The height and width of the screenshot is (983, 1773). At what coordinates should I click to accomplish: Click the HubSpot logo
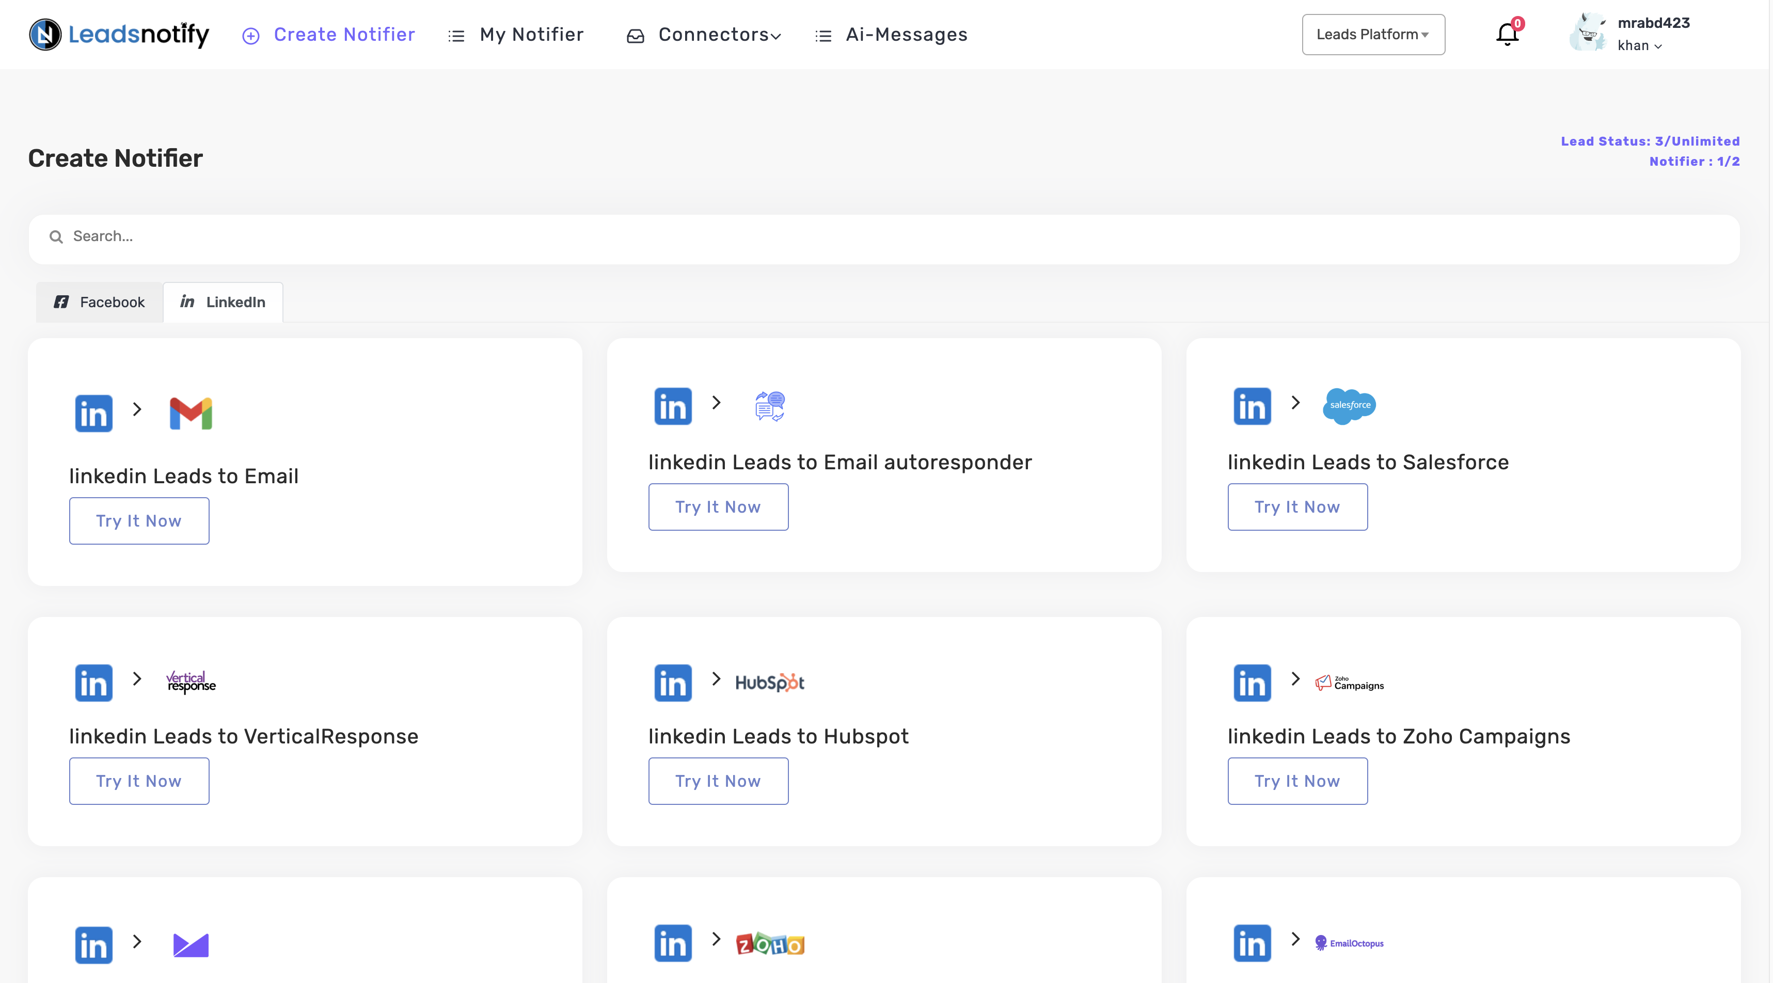coord(769,682)
